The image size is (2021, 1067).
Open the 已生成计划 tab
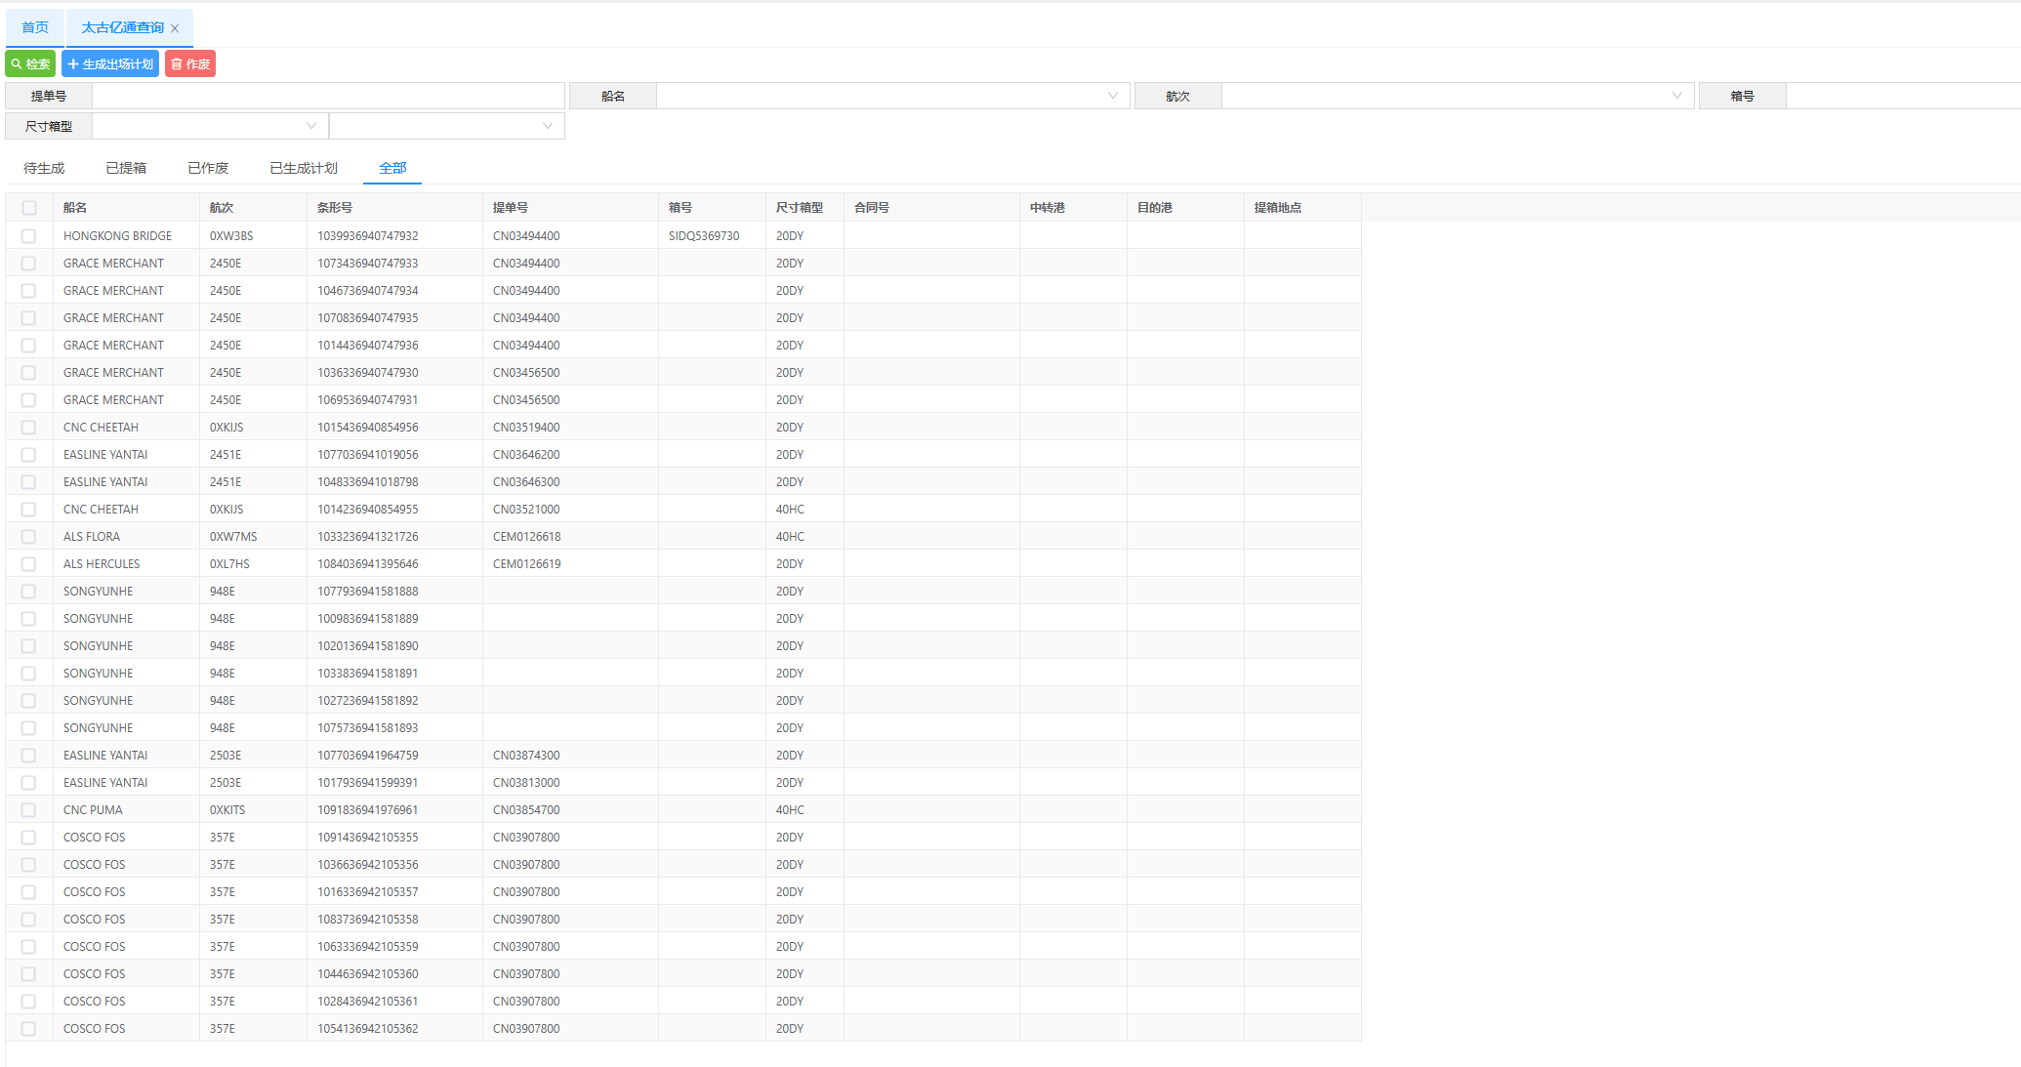pos(304,168)
